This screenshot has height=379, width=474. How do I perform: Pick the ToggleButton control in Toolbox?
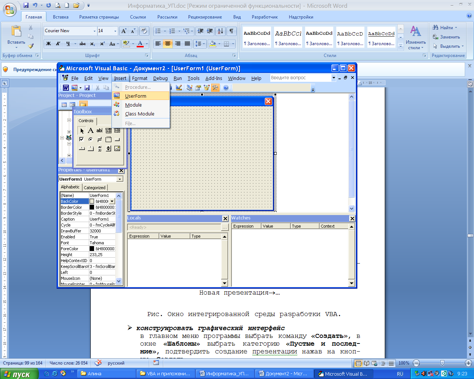[99, 140]
